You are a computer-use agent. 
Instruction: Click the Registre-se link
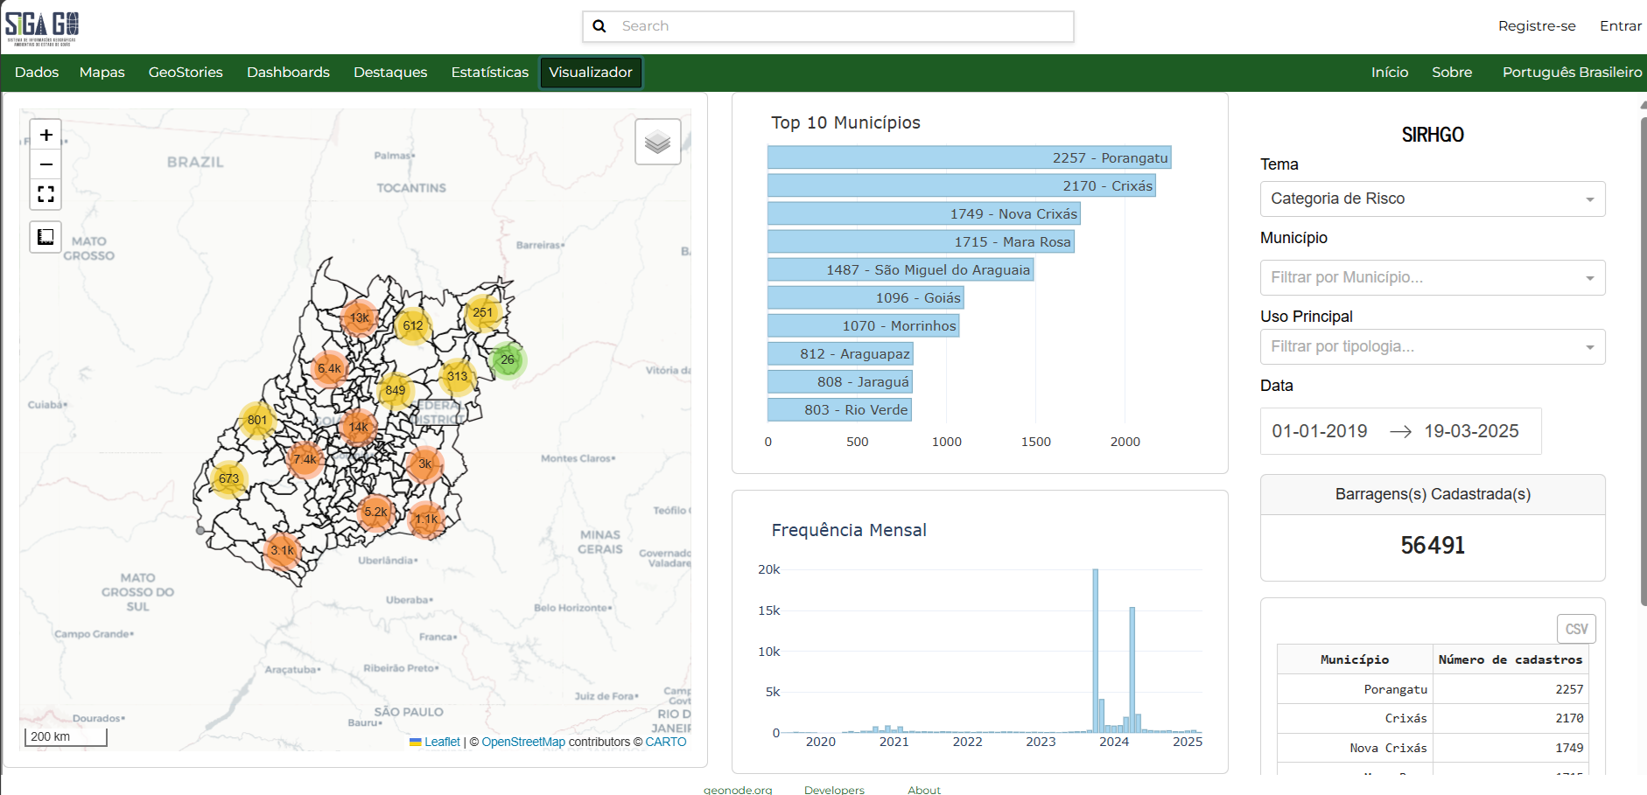[x=1536, y=26]
